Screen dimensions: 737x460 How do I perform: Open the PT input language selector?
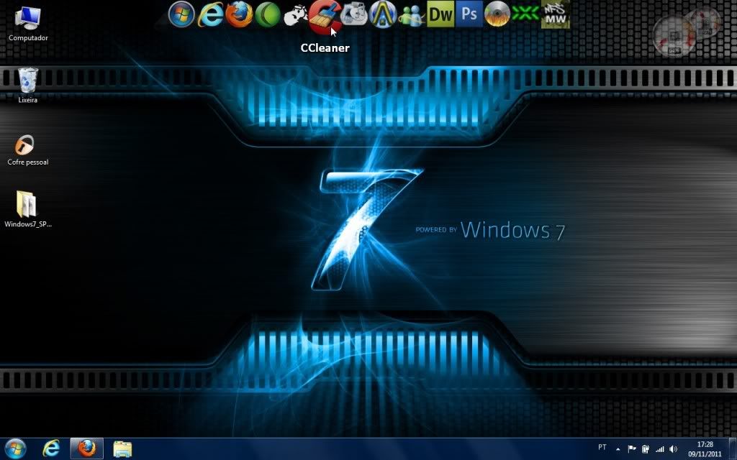[602, 447]
